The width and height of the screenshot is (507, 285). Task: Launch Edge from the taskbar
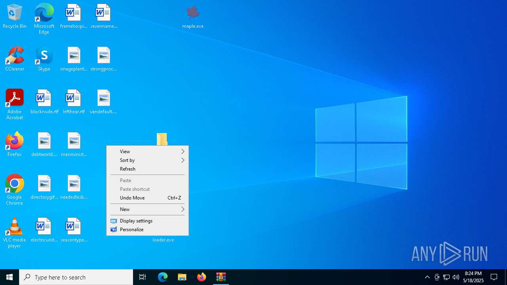click(x=163, y=277)
